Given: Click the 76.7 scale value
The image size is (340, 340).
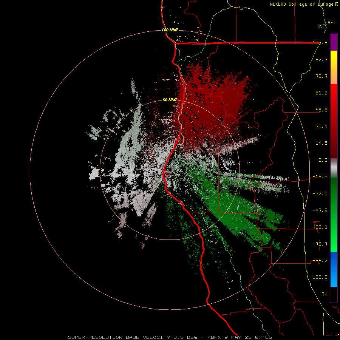Looking at the screenshot, I should click(321, 76).
